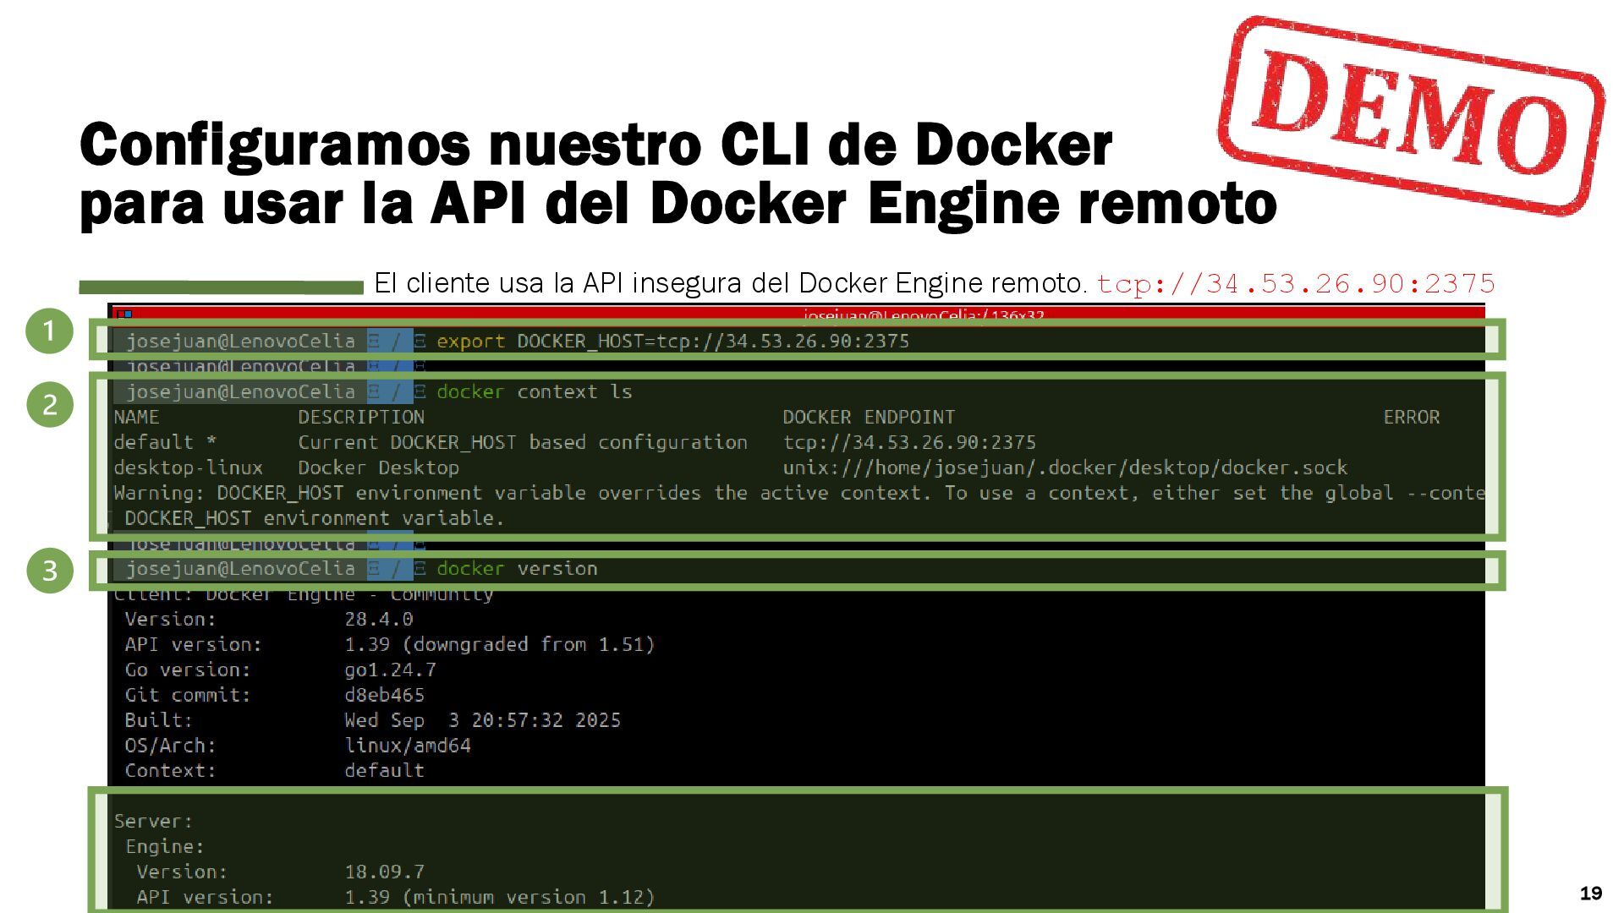This screenshot has height=913, width=1624.
Task: Click the DOCKER ENDPOINT column header
Action: click(868, 418)
